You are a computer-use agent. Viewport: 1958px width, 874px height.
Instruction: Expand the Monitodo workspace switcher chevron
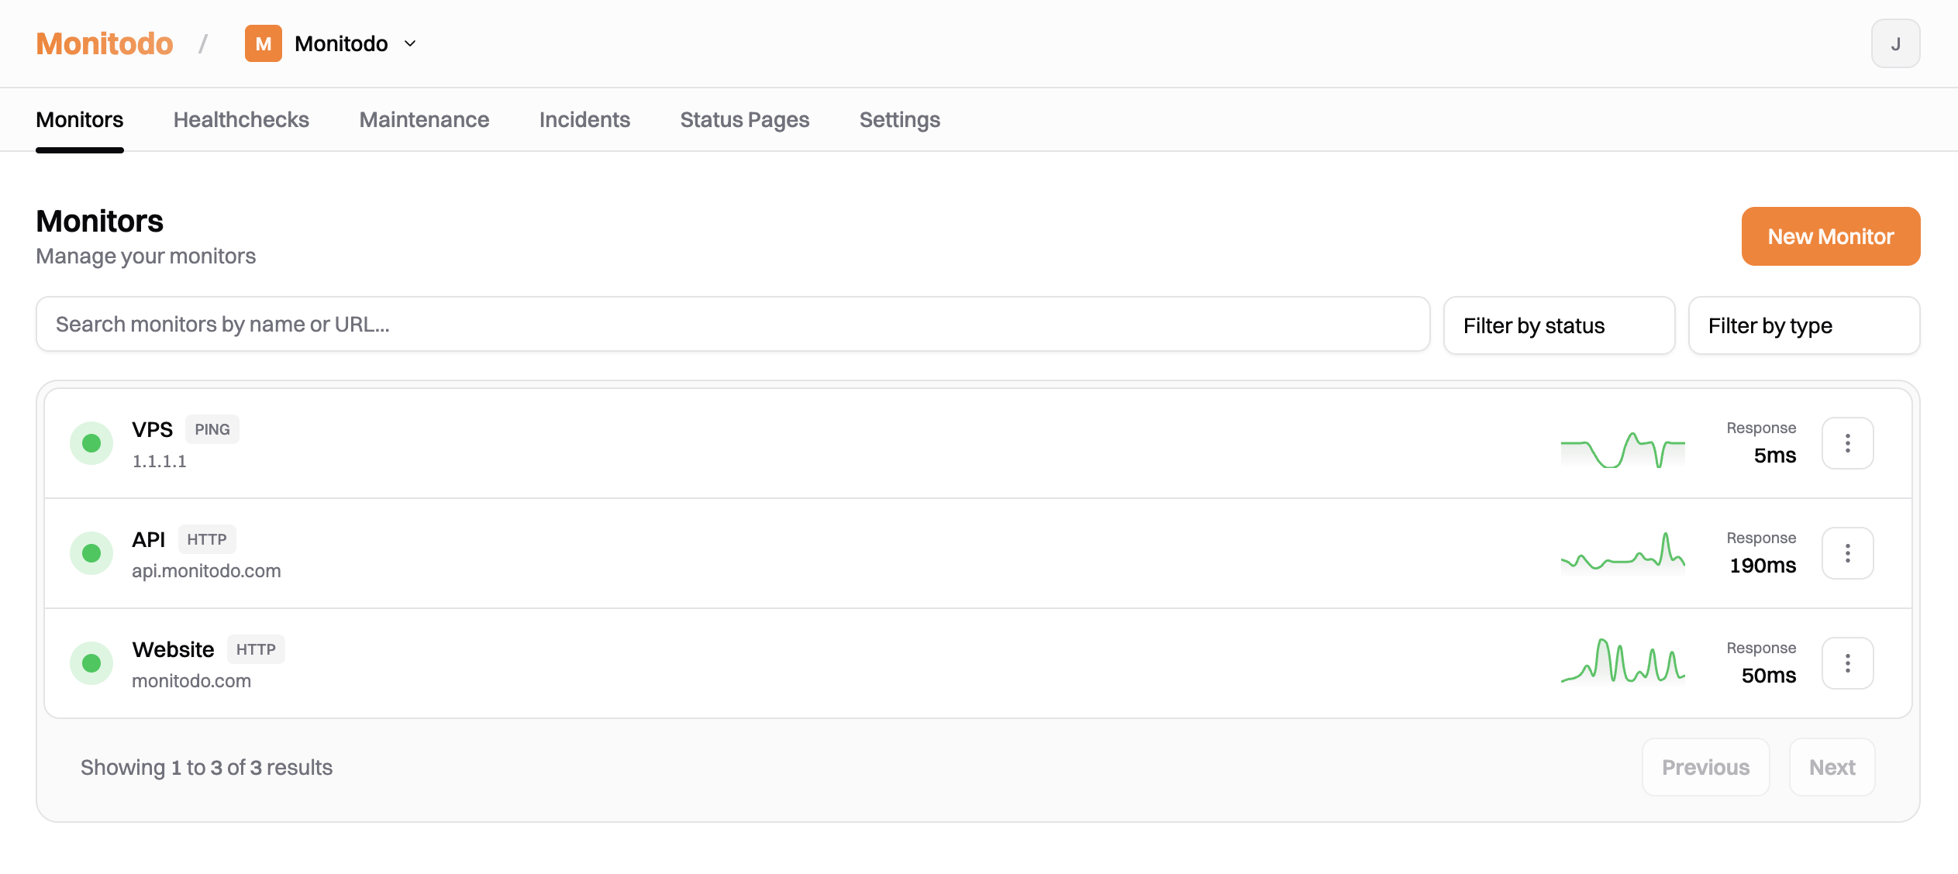[410, 44]
